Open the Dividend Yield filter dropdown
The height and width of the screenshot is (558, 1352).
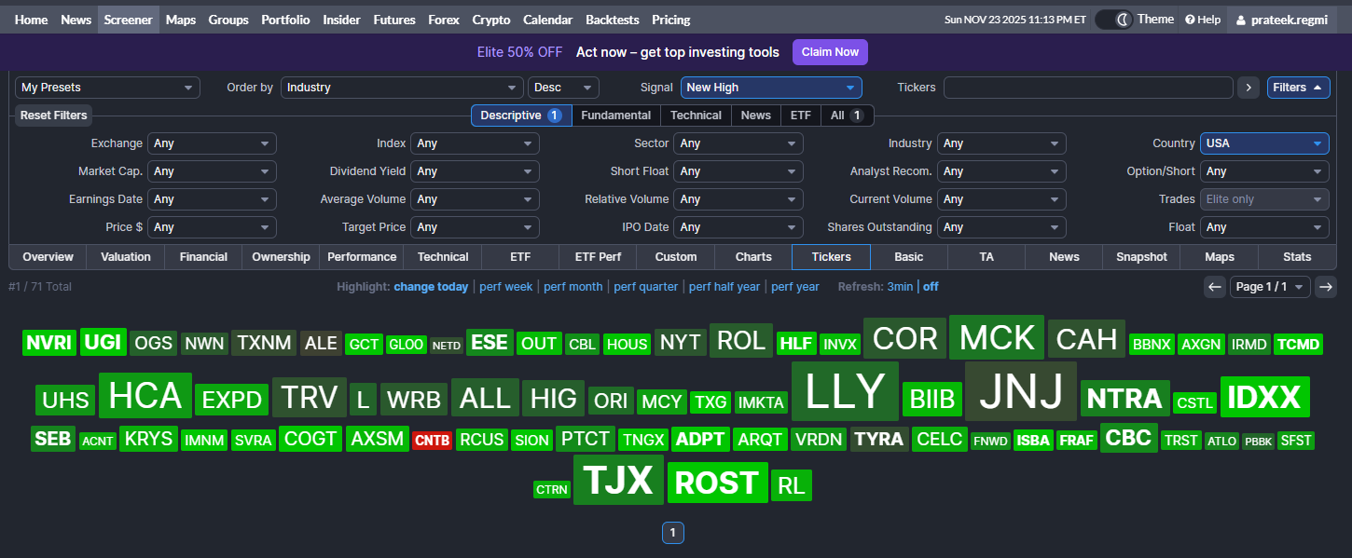point(475,171)
